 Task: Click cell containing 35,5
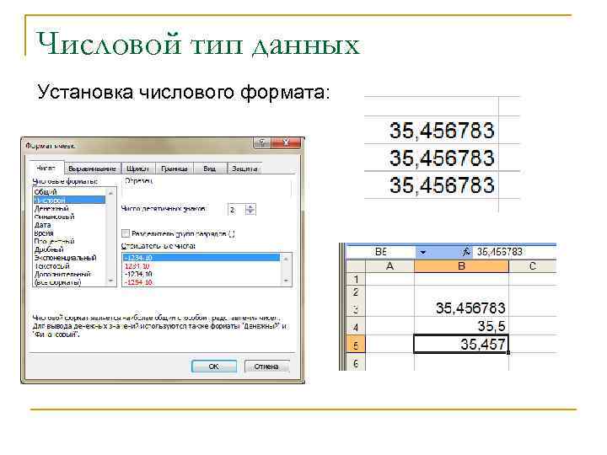click(x=461, y=326)
